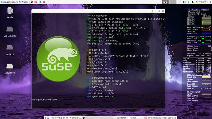Open the Places menu
Image resolution: width=212 pixels, height=119 pixels.
coord(24,2)
